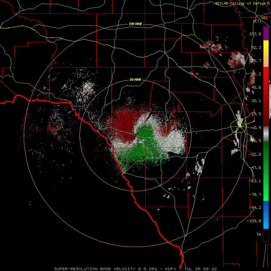Click the 92.3 legend value
Screen dimensions: 271x271
point(256,47)
